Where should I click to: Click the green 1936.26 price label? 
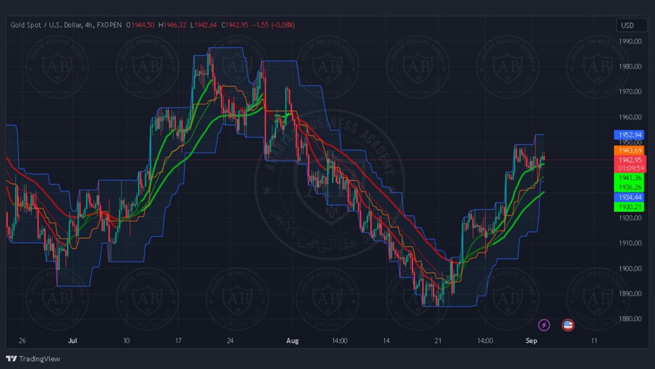[x=629, y=188]
